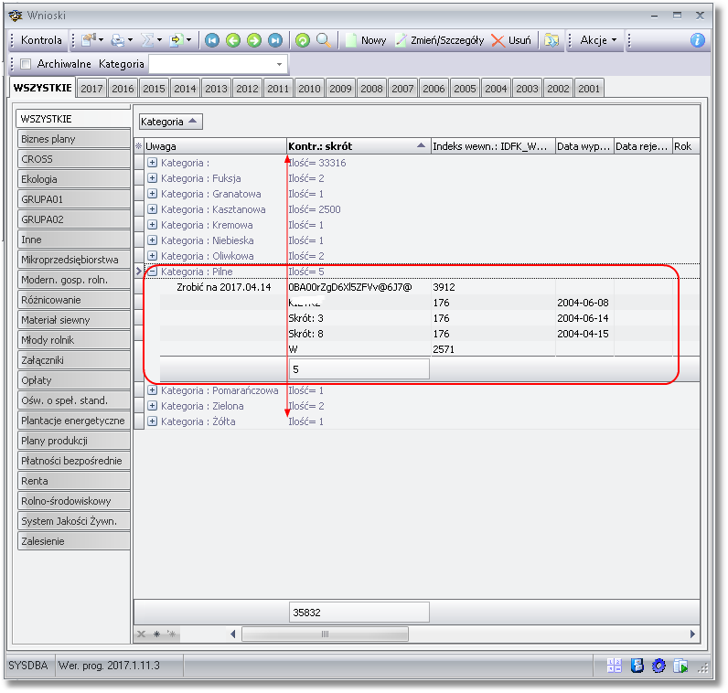This screenshot has height=693, width=728.
Task: Click the left scroll arrow of grid
Action: pyautogui.click(x=233, y=634)
